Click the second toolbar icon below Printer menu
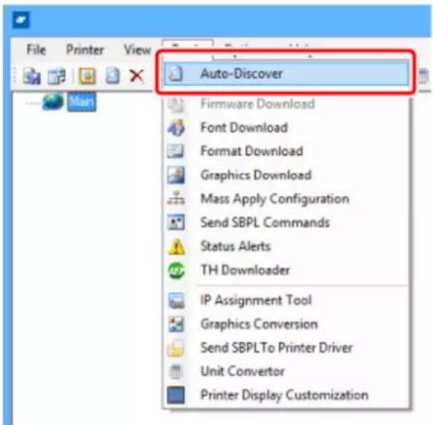This screenshot has height=425, width=433. [x=56, y=76]
